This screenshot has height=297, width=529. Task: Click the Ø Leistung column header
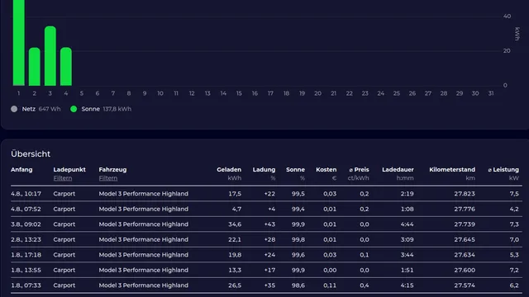click(x=503, y=170)
